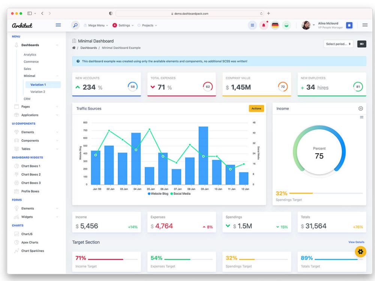Open Projects dropdown
The width and height of the screenshot is (375, 281).
[147, 25]
